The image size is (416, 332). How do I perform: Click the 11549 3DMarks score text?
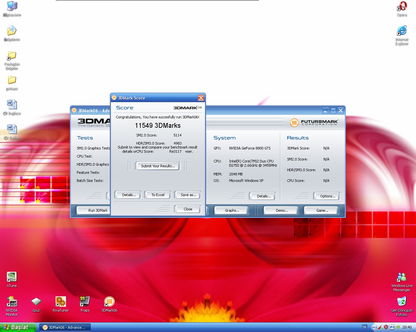click(x=158, y=125)
